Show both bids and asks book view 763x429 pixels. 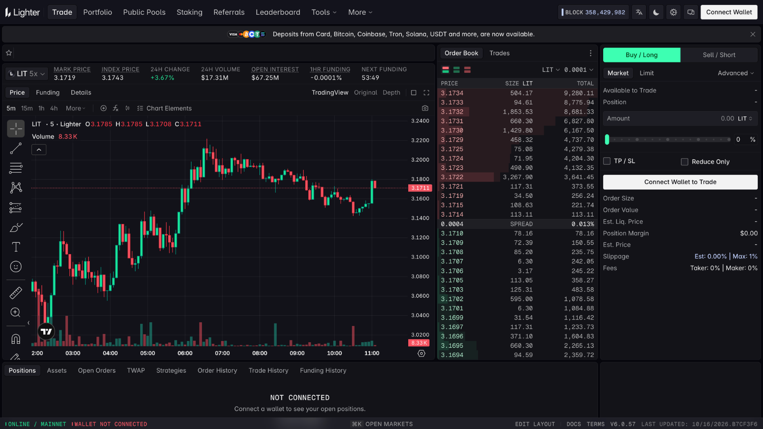pos(445,70)
